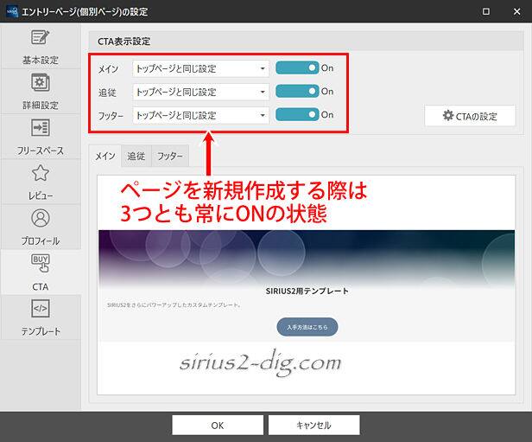This screenshot has height=442, width=532.
Task: Toggle the メイン CTA switch off
Action: [297, 68]
